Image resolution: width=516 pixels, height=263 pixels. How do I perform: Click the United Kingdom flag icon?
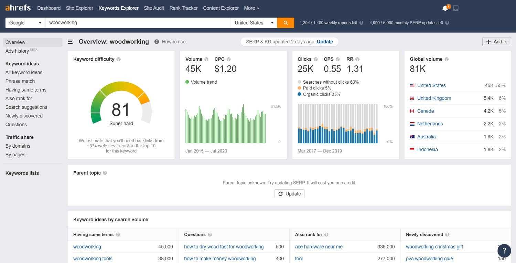[412, 98]
